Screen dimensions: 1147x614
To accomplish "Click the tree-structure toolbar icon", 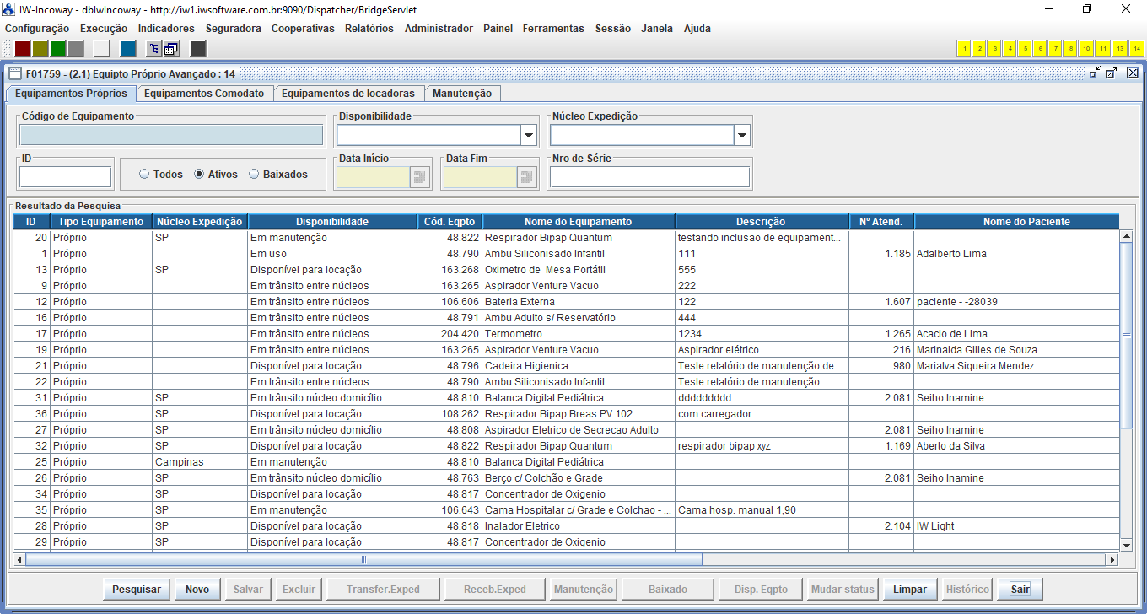I will pos(154,48).
